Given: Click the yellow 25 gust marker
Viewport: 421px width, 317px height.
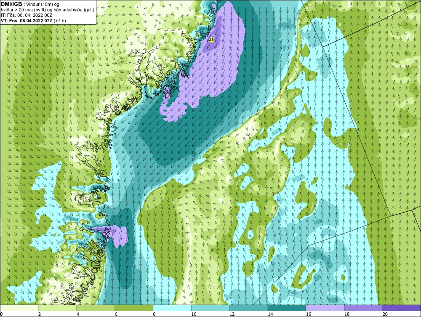Looking at the screenshot, I should (x=211, y=40).
